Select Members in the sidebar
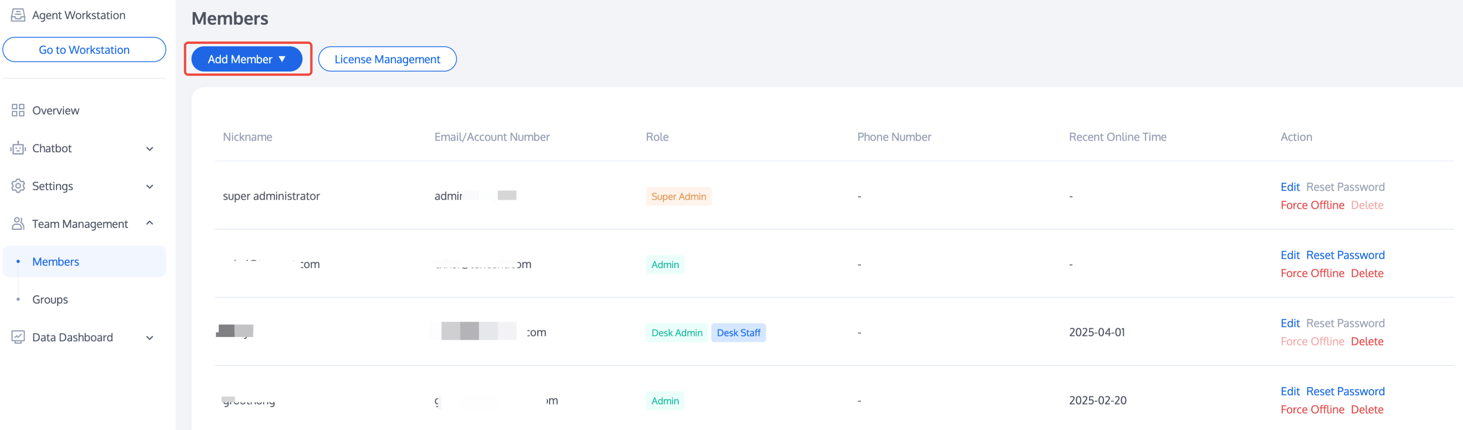Screen dimensions: 1463x430 tap(56, 261)
